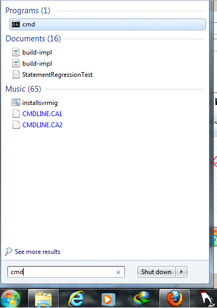The image size is (217, 308).
Task: Open the StatementRegressionTest document
Action: coord(57,75)
